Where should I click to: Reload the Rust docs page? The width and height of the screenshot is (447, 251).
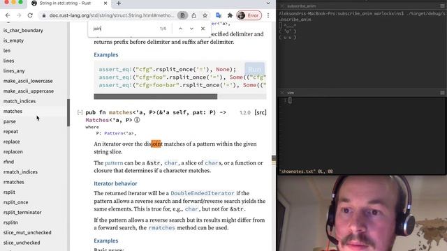coord(30,15)
